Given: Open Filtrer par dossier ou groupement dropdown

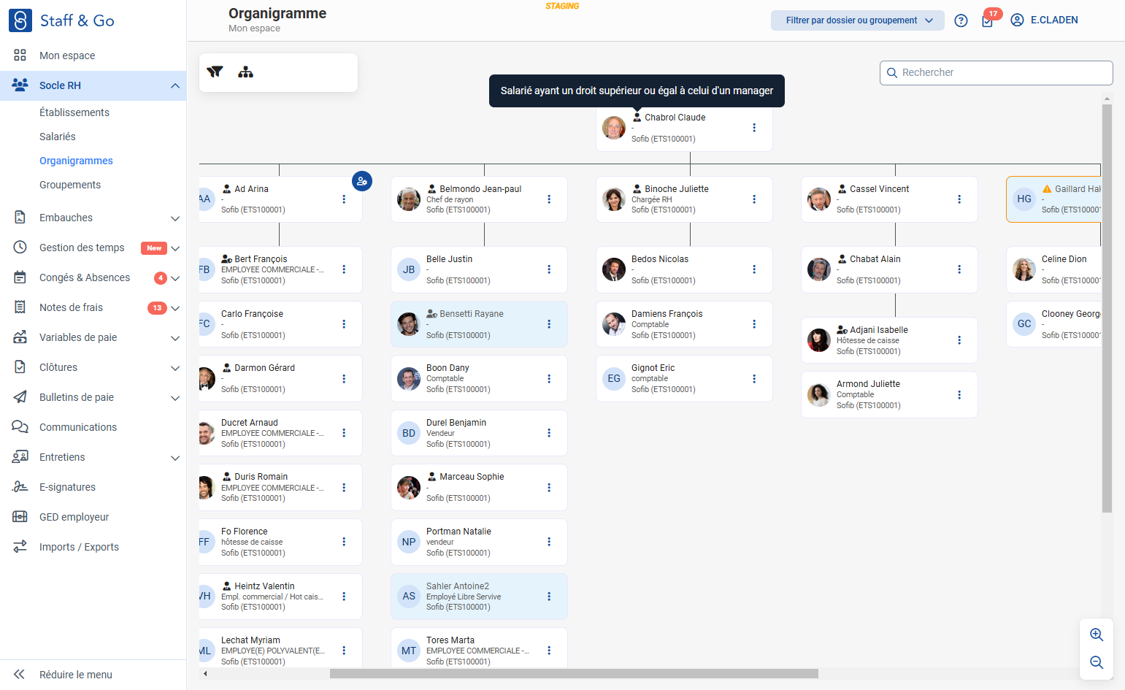Looking at the screenshot, I should 858,20.
